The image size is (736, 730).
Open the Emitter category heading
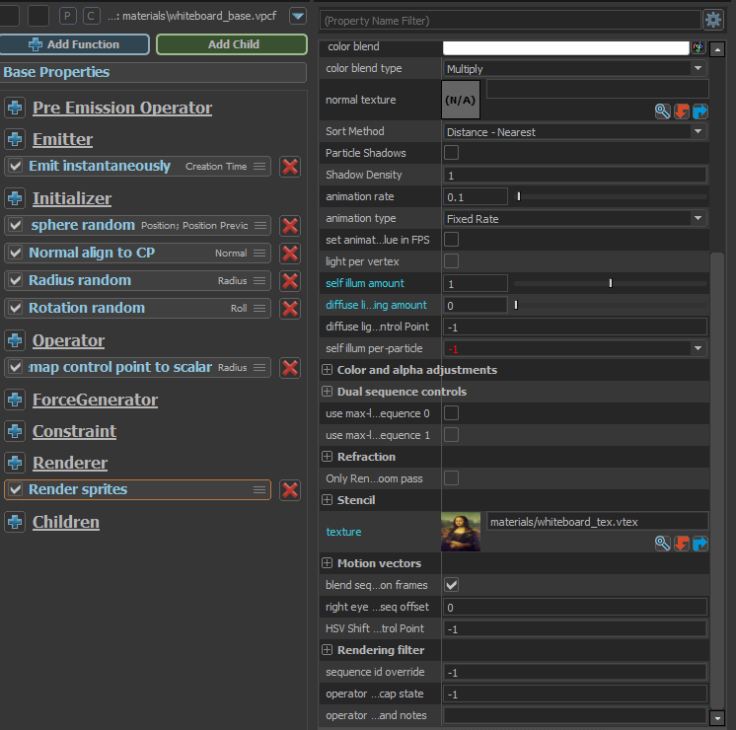coord(62,139)
